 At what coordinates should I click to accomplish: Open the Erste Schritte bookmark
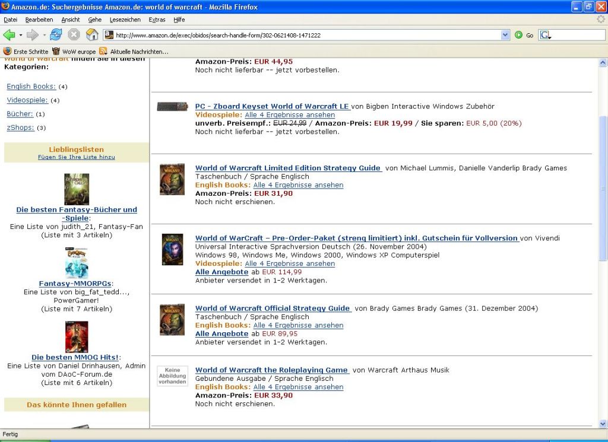[26, 51]
